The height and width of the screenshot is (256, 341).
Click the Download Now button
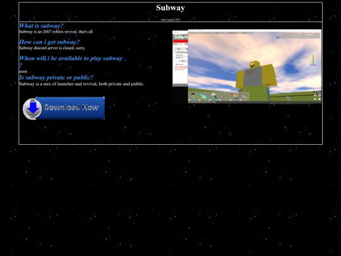tap(64, 108)
